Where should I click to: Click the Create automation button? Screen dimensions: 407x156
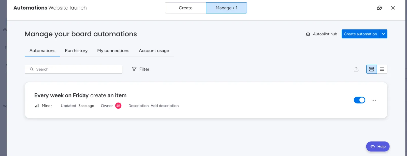(360, 34)
